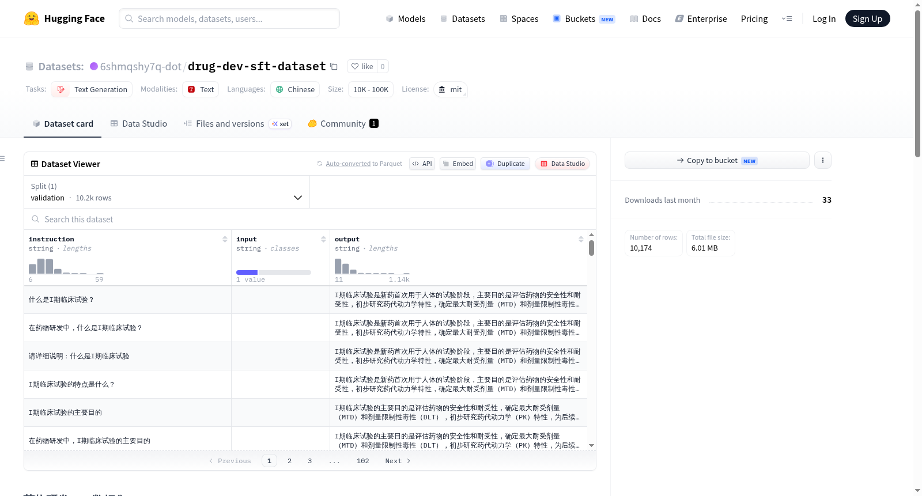Jump to page 102 of results
Image resolution: width=922 pixels, height=496 pixels.
click(362, 461)
